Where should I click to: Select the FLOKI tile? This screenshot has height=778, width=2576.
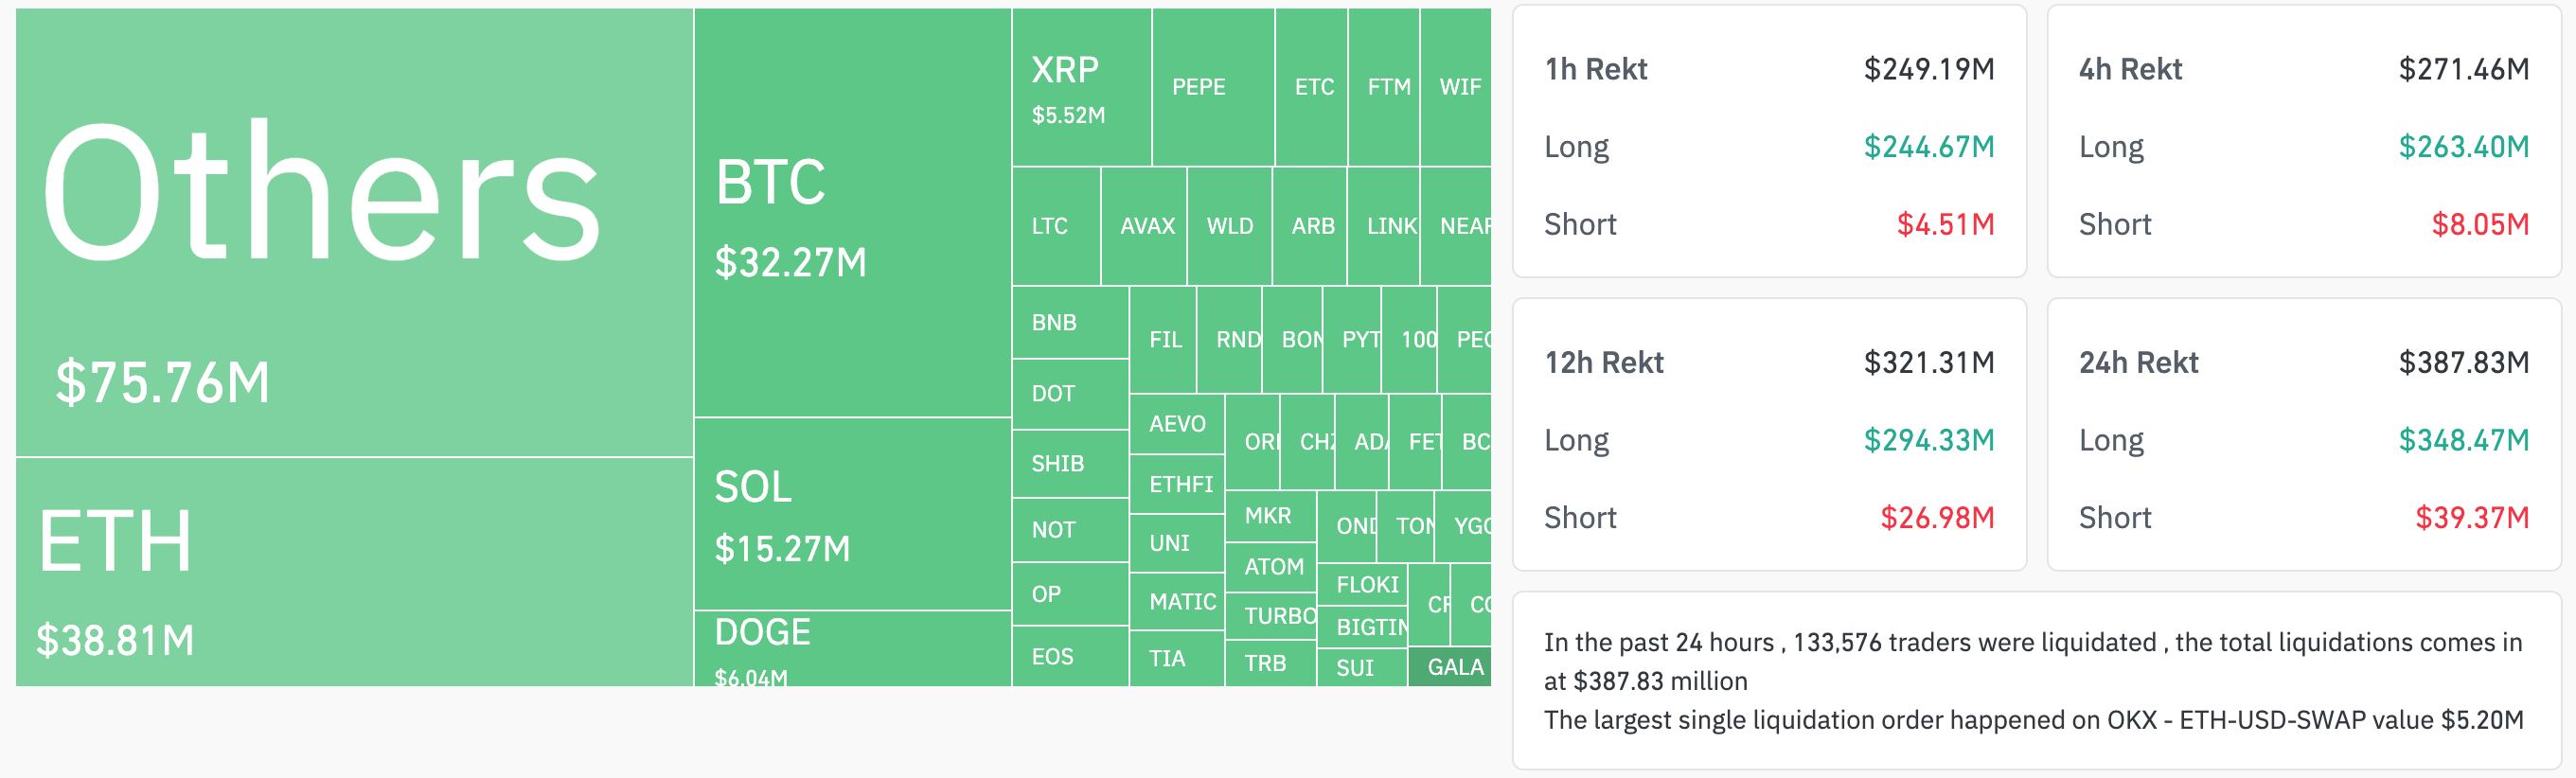click(1365, 584)
